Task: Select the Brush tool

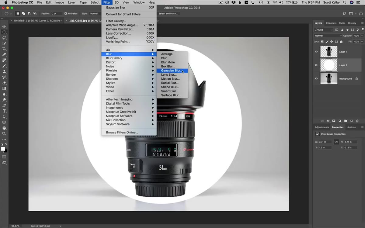Action: click(x=4, y=66)
